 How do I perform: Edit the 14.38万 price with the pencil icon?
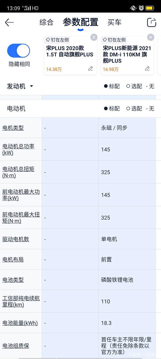coord(91,69)
